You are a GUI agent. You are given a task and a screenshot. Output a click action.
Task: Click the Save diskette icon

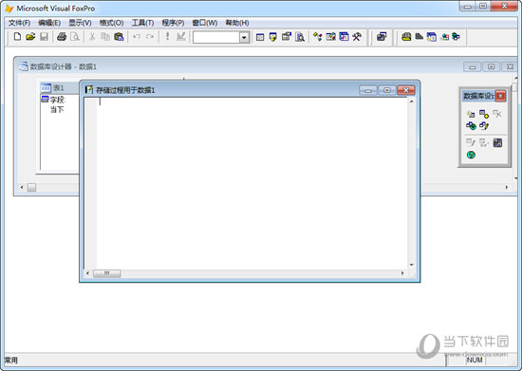click(x=44, y=37)
